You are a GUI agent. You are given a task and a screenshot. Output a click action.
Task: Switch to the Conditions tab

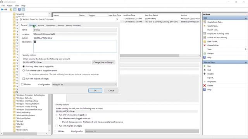coord(51,25)
